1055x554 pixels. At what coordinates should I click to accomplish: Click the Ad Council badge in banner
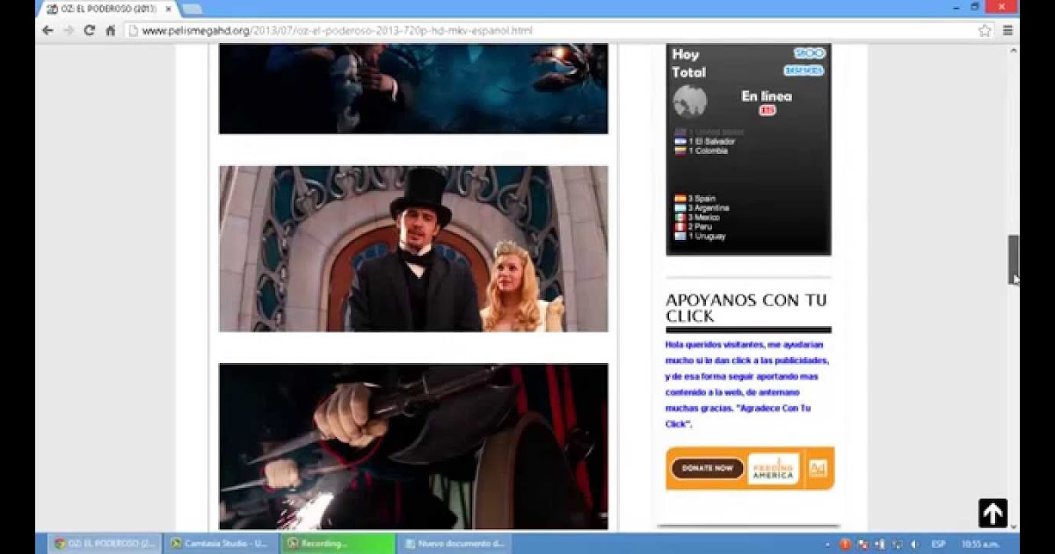pyautogui.click(x=817, y=468)
